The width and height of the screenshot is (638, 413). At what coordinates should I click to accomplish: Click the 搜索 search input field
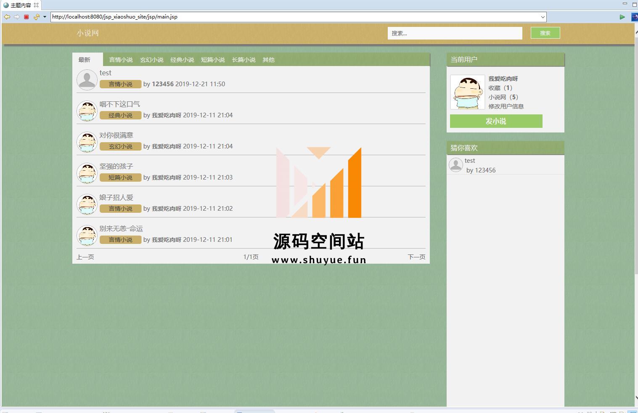tap(455, 33)
